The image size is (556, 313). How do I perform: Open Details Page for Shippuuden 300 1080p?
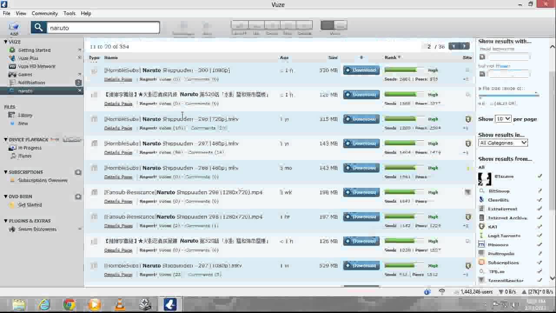coord(118,79)
